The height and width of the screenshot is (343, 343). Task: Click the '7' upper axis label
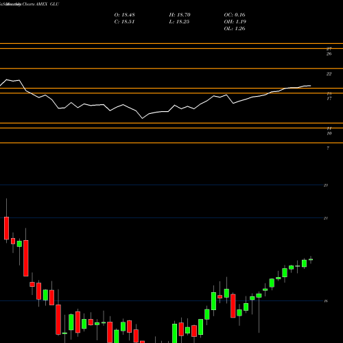[328, 148]
